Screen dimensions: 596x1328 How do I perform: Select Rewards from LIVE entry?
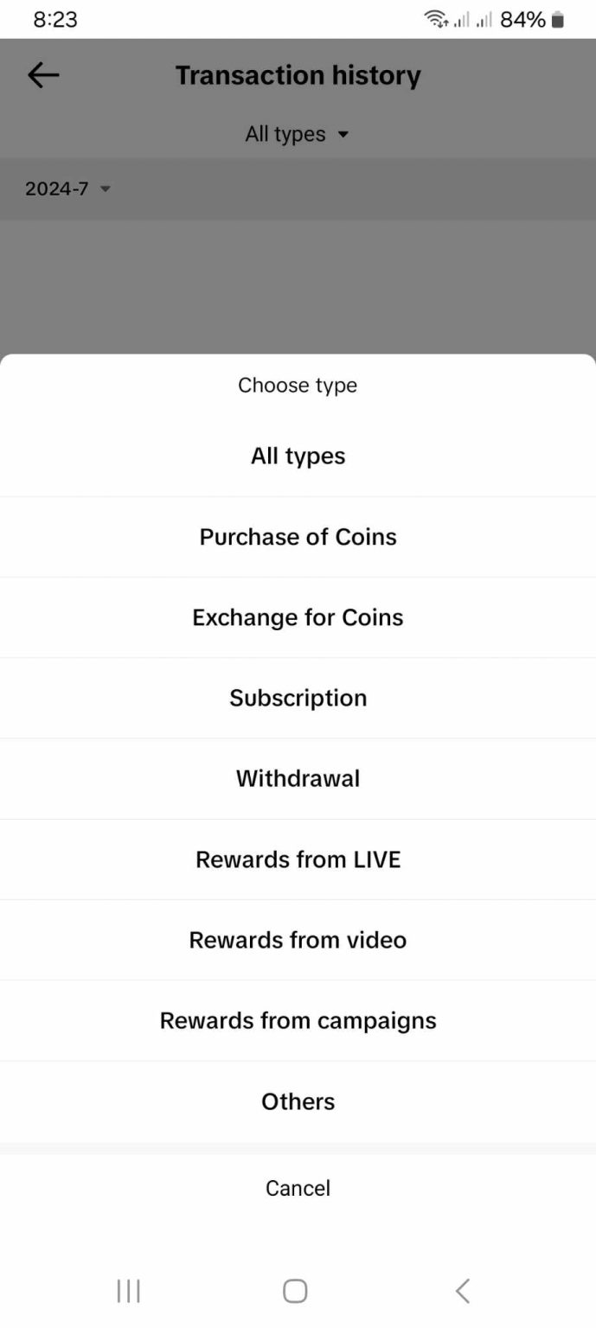pos(298,859)
